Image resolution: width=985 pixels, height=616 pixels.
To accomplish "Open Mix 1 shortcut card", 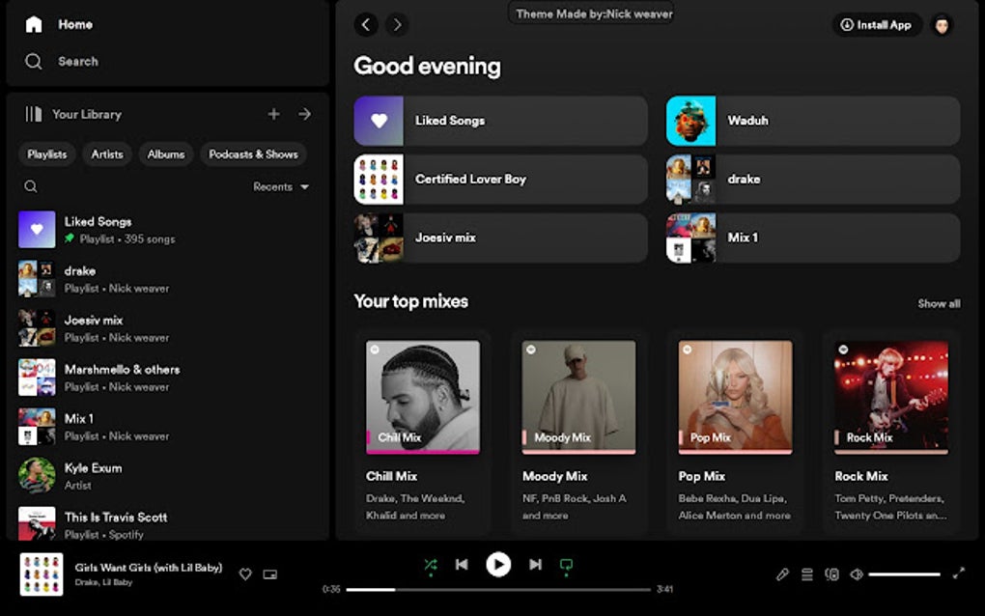I will 813,238.
